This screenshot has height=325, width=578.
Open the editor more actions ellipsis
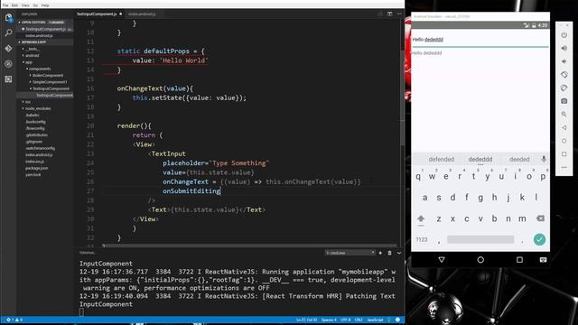pos(399,14)
